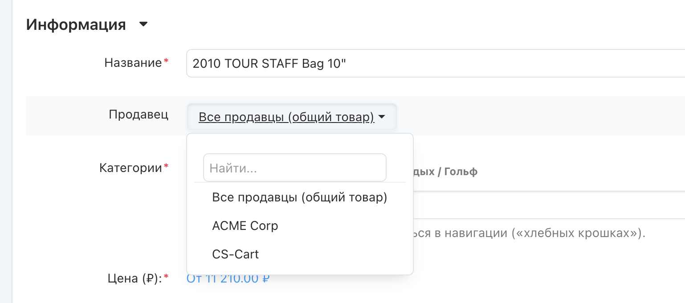Click the Информация section heading

coord(76,25)
